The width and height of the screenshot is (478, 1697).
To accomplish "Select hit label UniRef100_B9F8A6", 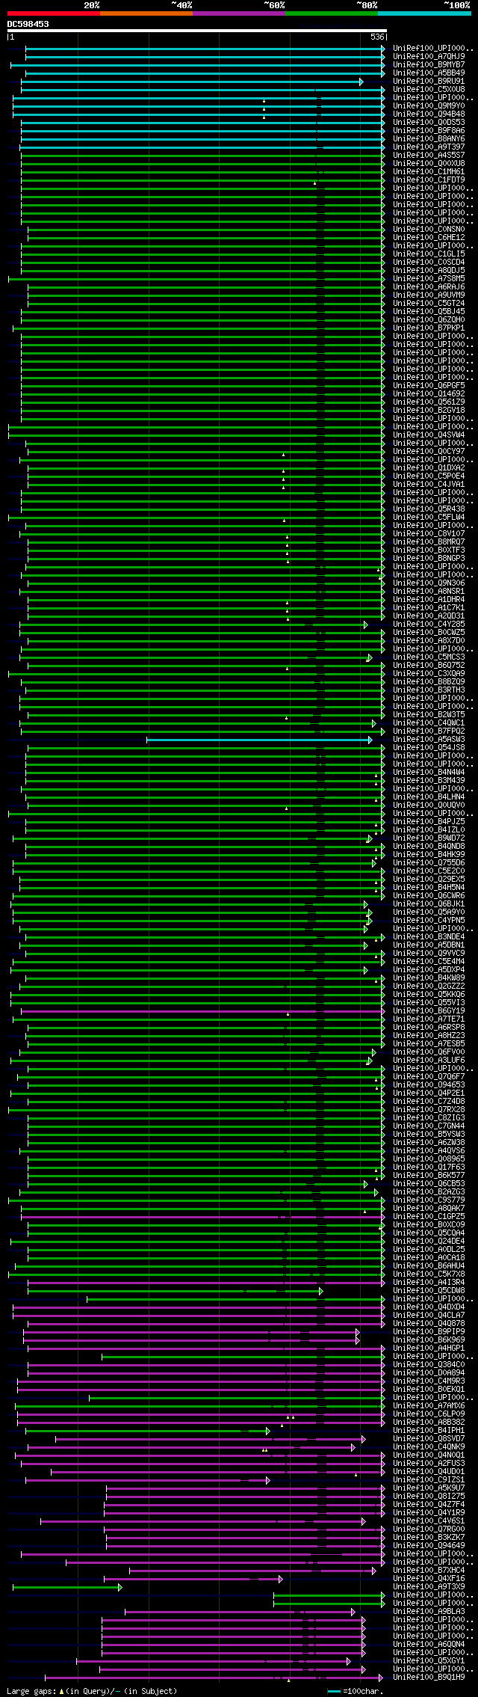I will (429, 131).
